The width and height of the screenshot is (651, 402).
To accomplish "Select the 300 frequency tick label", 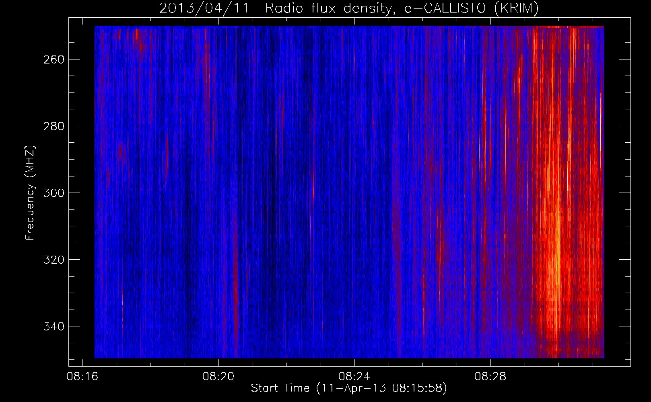I will pos(54,193).
